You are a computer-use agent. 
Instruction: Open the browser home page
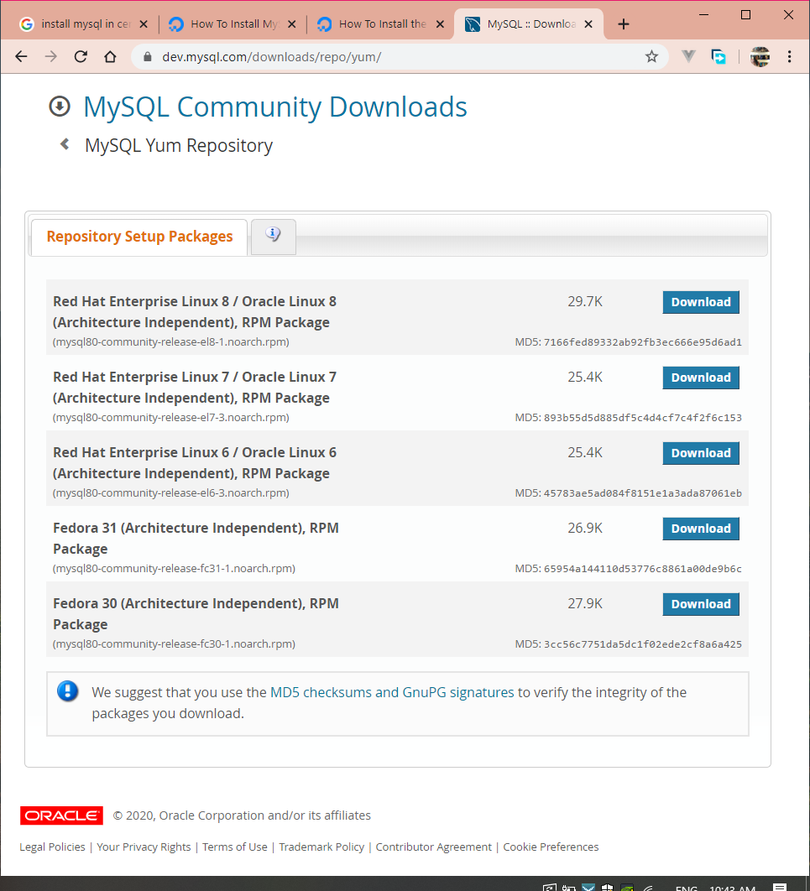pyautogui.click(x=110, y=56)
